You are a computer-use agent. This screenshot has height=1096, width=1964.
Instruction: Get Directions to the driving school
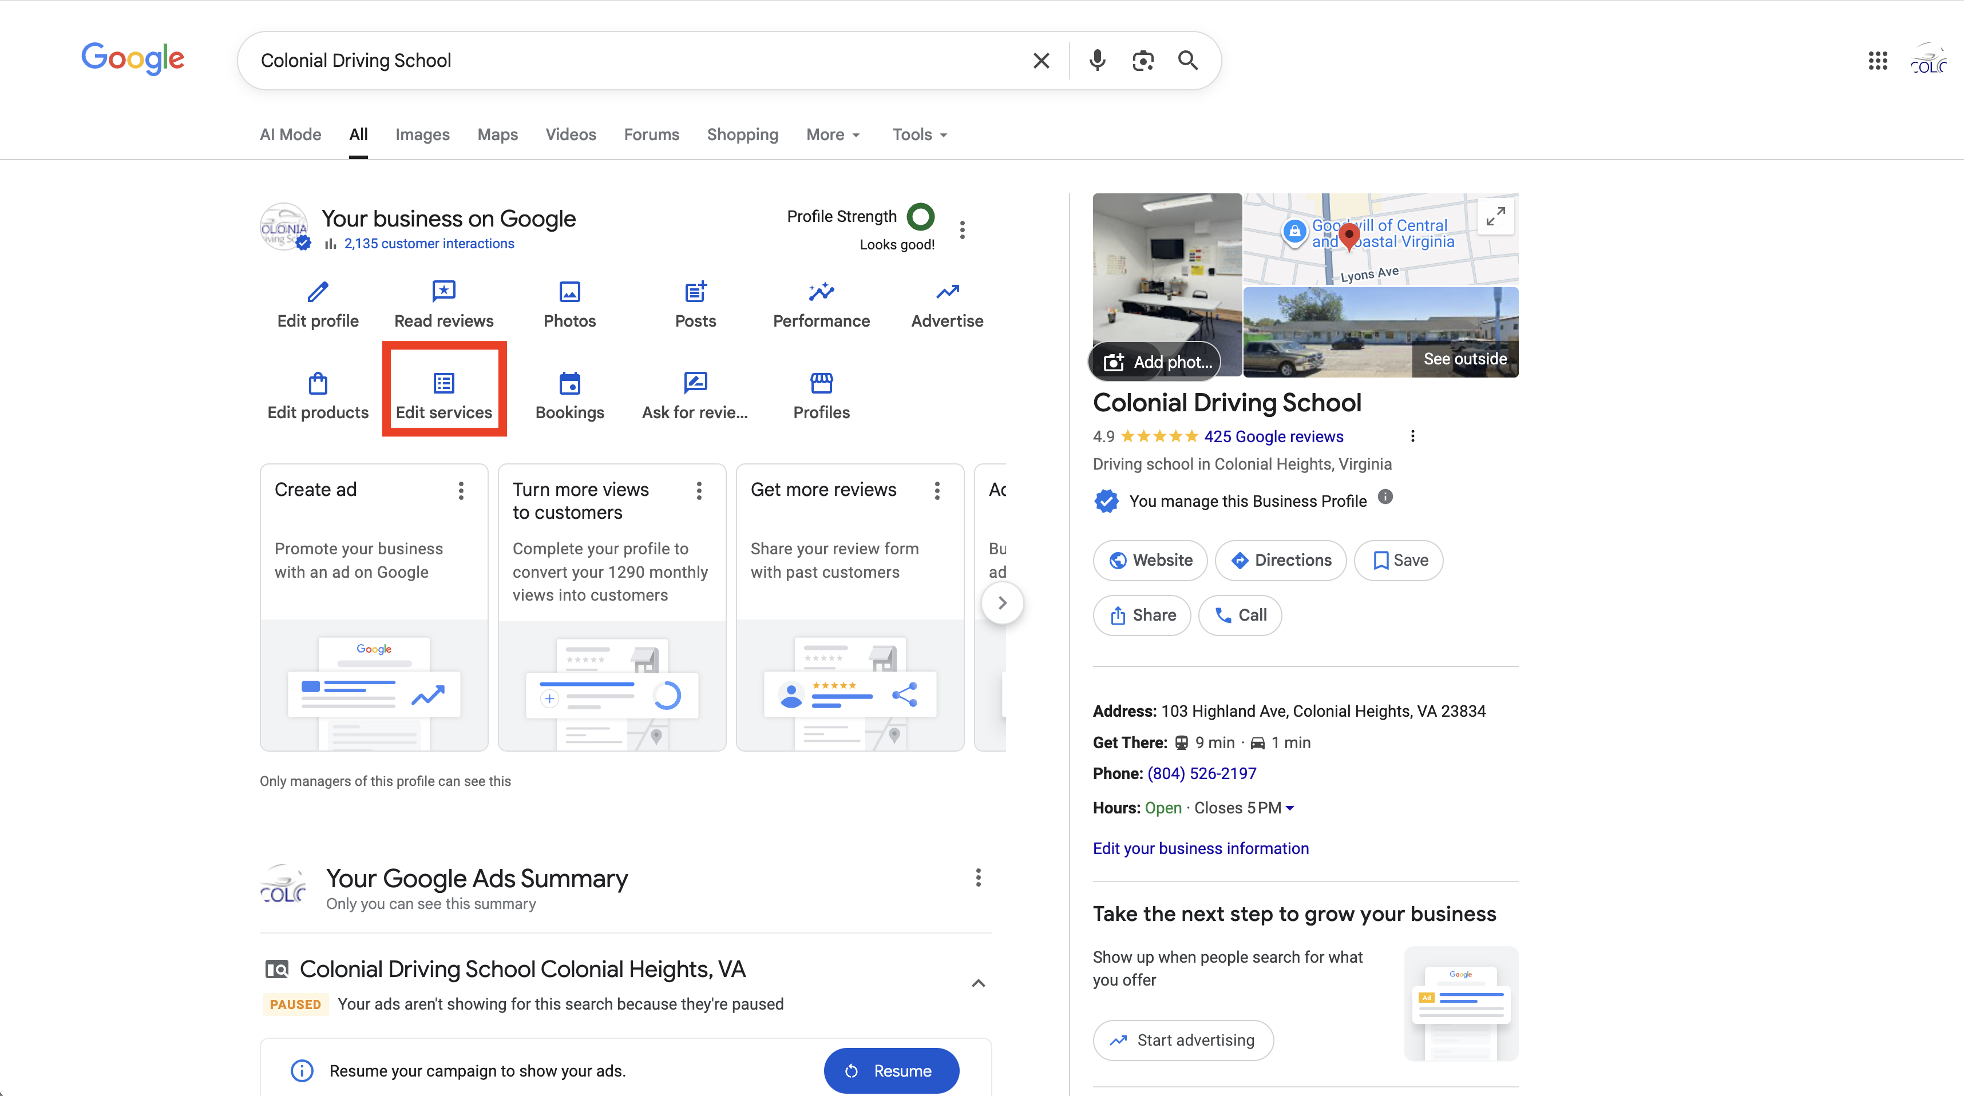point(1281,560)
